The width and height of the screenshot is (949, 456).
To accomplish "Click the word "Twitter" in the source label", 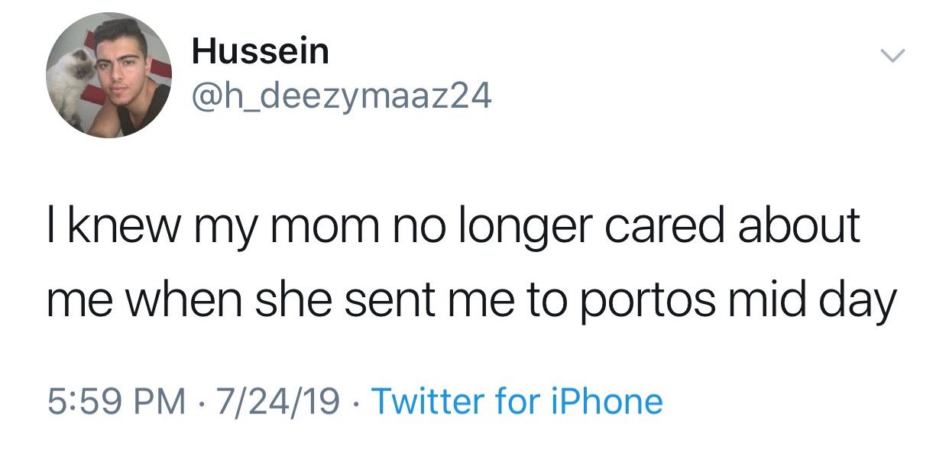I will pos(429,402).
